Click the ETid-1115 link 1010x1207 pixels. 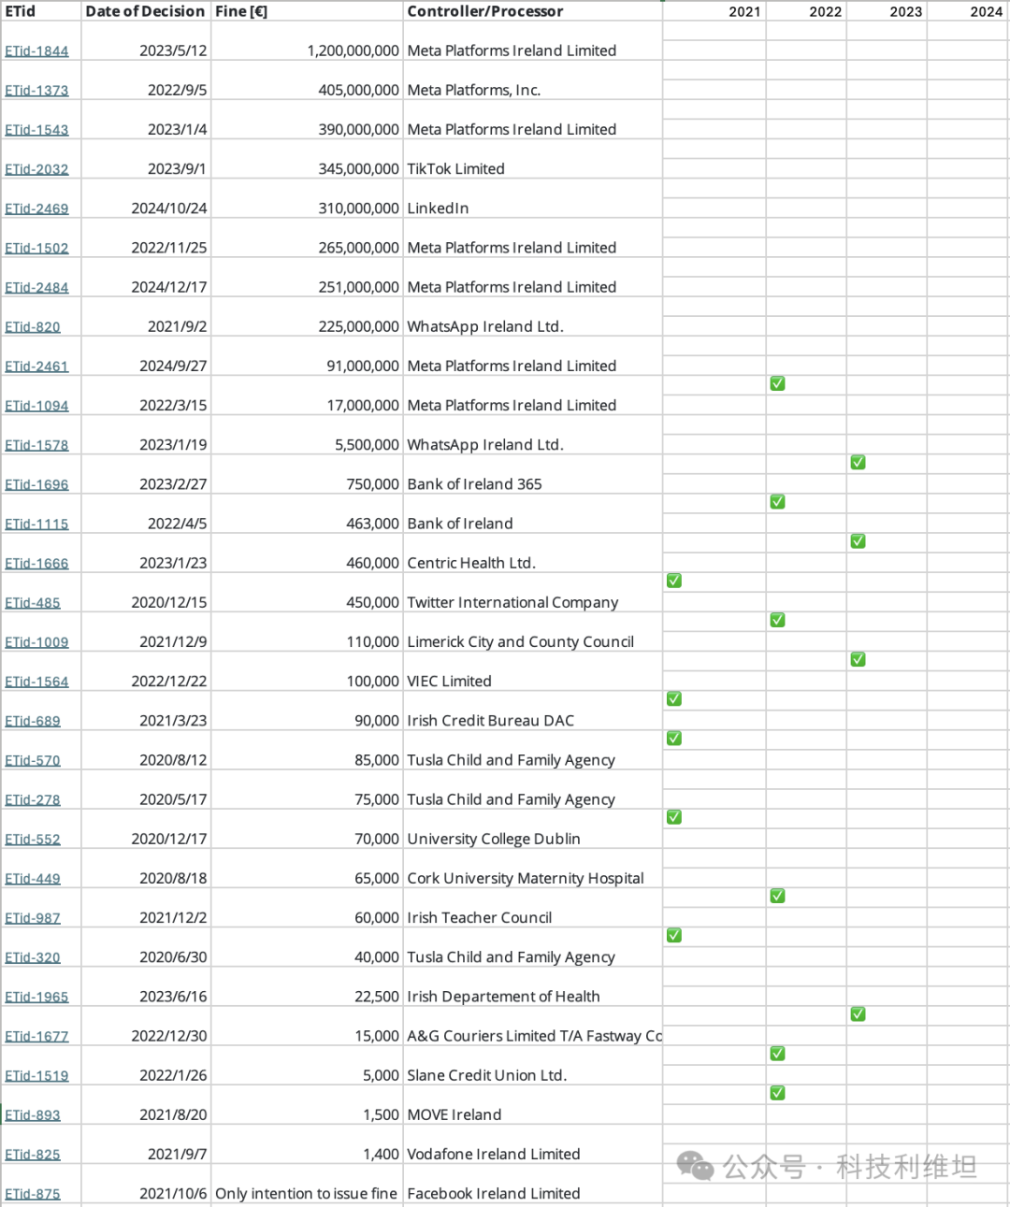(36, 524)
